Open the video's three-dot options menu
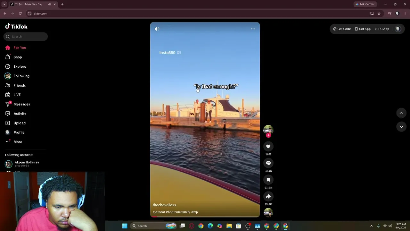The image size is (410, 231). (253, 29)
